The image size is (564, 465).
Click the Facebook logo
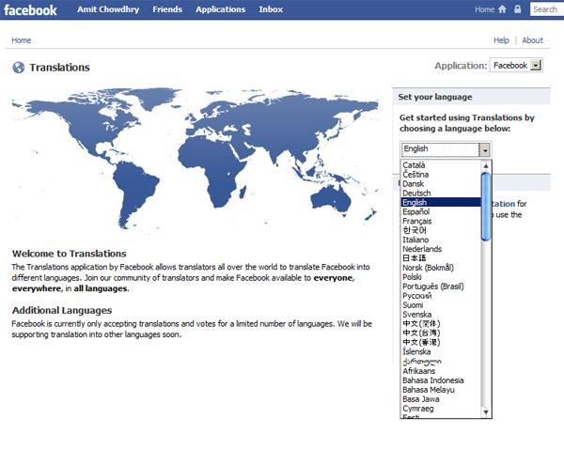coord(30,9)
